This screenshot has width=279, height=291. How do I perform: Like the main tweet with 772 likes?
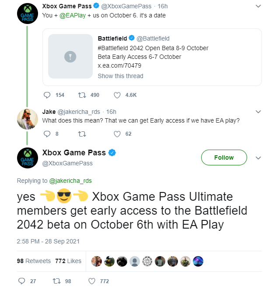pyautogui.click(x=92, y=281)
